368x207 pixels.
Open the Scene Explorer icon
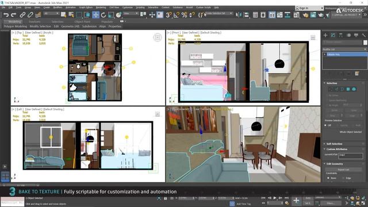tap(255, 15)
